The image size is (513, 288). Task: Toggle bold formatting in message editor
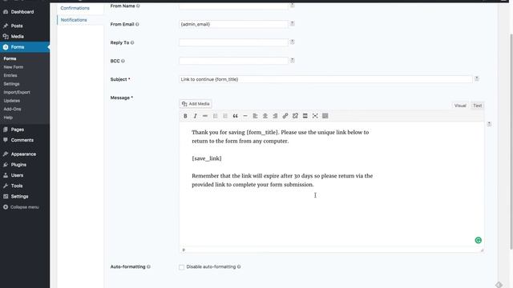click(x=185, y=116)
